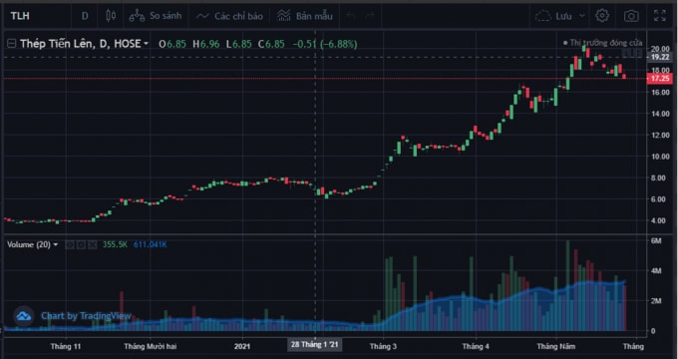Open chart settings gear
678x359 pixels.
pyautogui.click(x=602, y=16)
